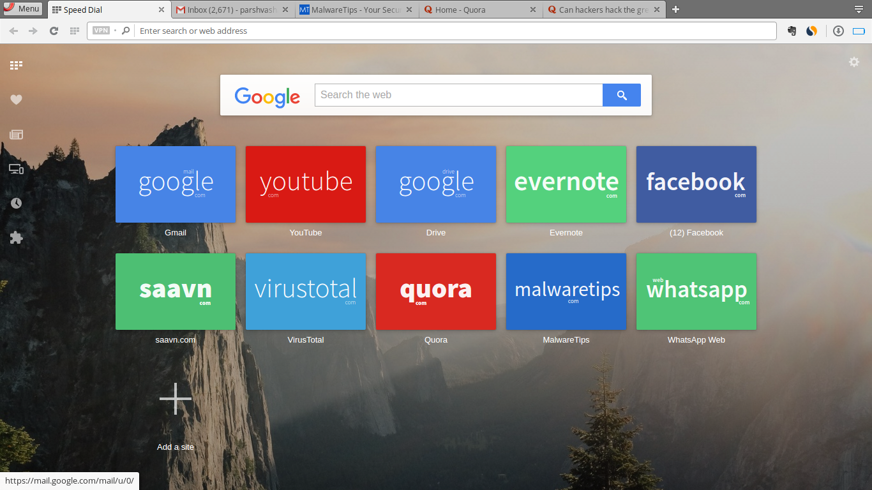Close the MalwareTips tab
This screenshot has width=872, height=490.
pos(409,10)
